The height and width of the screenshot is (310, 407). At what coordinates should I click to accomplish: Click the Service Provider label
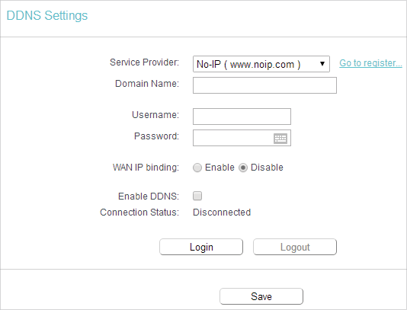(x=145, y=62)
